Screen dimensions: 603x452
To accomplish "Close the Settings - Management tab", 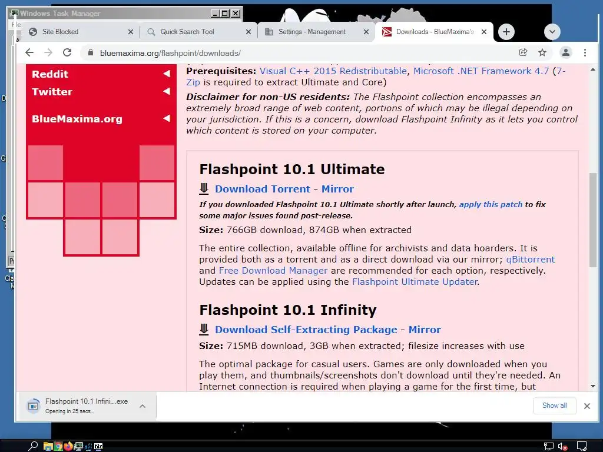I will pyautogui.click(x=366, y=32).
